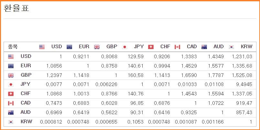The width and height of the screenshot is (260, 130).
Task: Select the CHF column header label
Action: (x=165, y=47)
